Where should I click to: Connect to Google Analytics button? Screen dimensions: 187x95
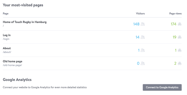[x=162, y=87]
